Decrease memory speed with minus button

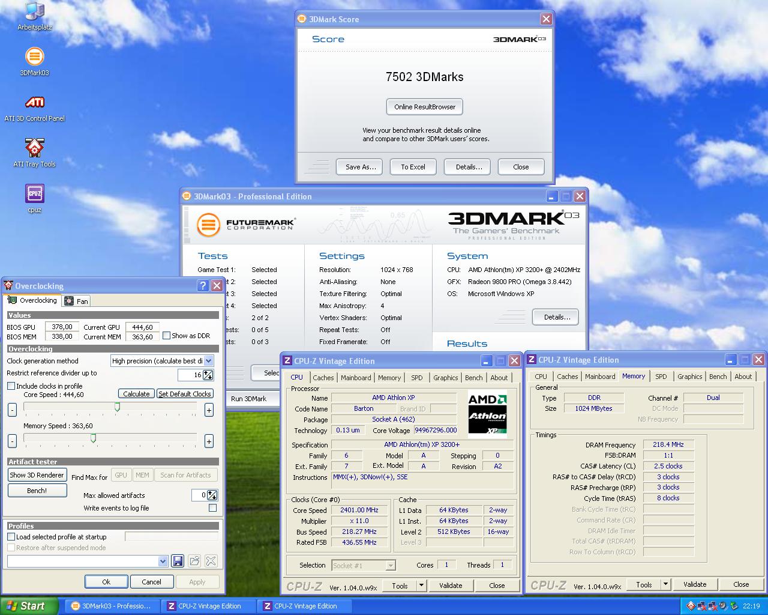(x=12, y=441)
